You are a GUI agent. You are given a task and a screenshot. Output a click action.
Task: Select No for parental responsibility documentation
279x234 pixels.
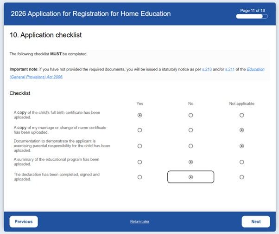tap(190, 146)
